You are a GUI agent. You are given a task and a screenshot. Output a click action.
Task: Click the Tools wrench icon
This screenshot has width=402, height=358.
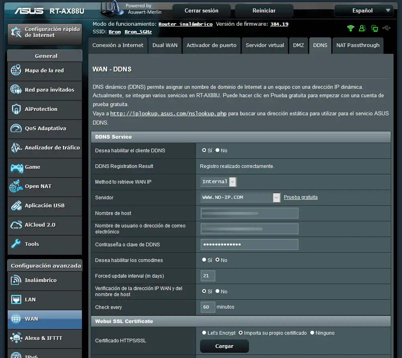click(x=16, y=244)
